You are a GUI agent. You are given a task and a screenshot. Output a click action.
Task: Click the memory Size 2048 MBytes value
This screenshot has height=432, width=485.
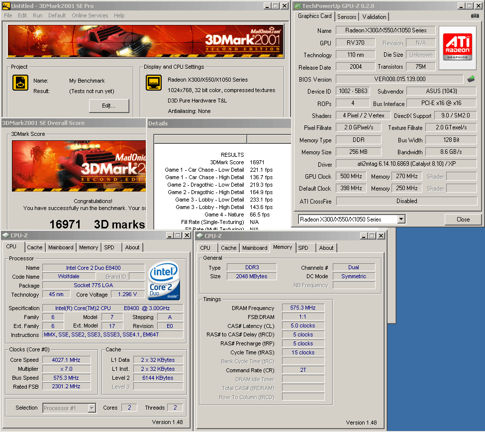click(x=252, y=276)
